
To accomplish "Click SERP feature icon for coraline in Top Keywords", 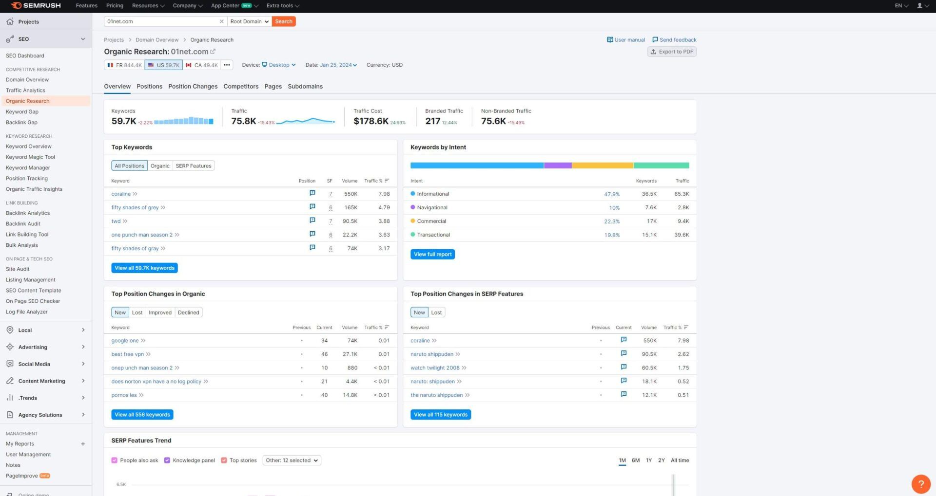I will [x=312, y=193].
